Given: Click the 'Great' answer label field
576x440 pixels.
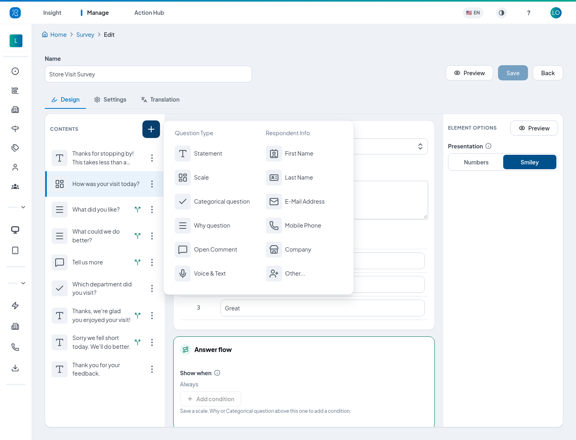Looking at the screenshot, I should tap(322, 308).
